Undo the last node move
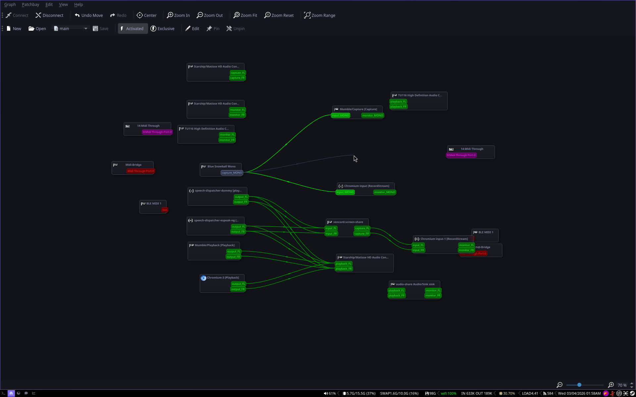Screen dimensions: 636x397 89,15
